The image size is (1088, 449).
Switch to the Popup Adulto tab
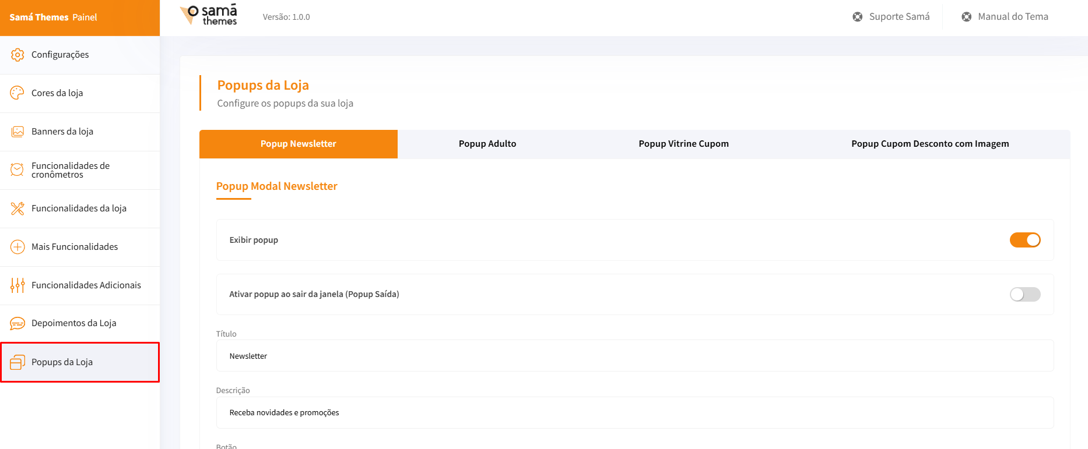(x=487, y=144)
